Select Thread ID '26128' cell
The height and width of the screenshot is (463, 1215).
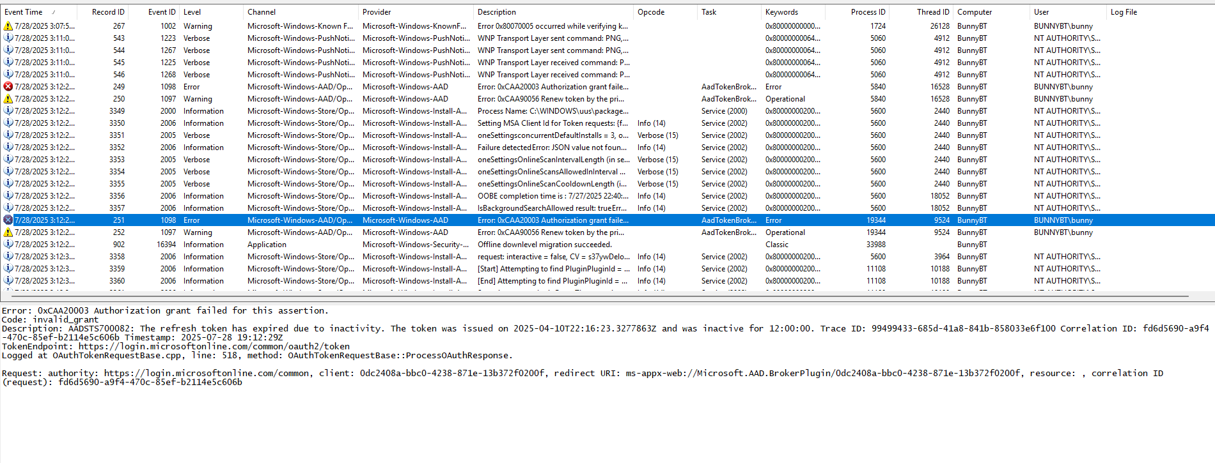tap(940, 26)
